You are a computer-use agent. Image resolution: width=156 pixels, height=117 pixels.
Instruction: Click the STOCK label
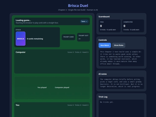[x=18, y=30]
